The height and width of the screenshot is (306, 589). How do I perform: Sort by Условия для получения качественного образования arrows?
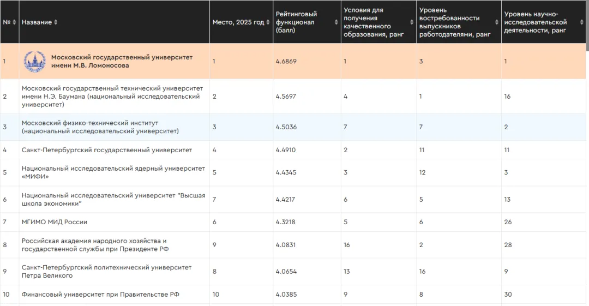click(x=412, y=22)
